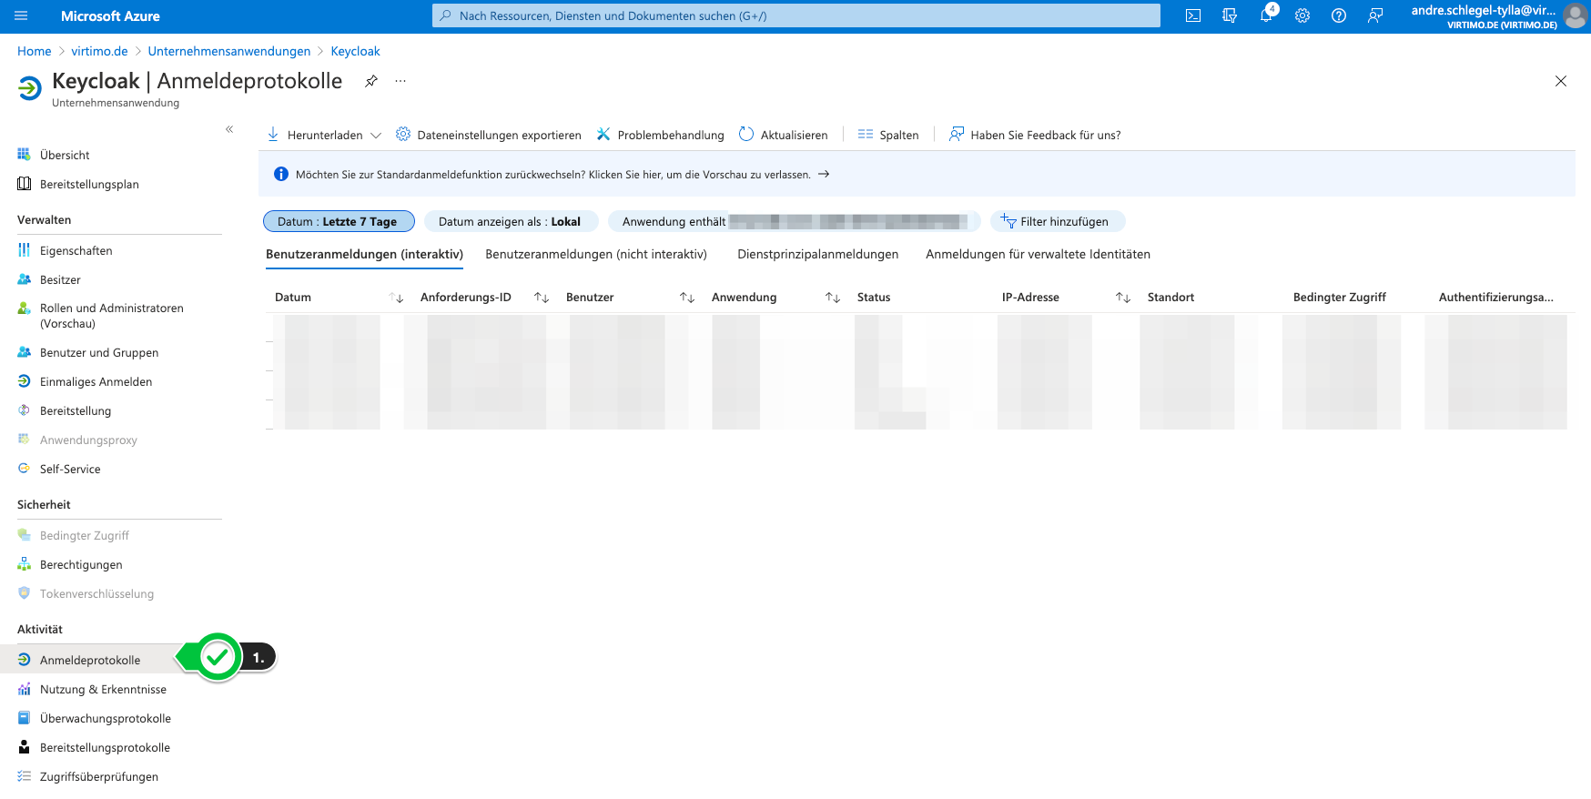Click the Bedingter Zugriff column header
This screenshot has width=1591, height=799.
pyautogui.click(x=1340, y=298)
